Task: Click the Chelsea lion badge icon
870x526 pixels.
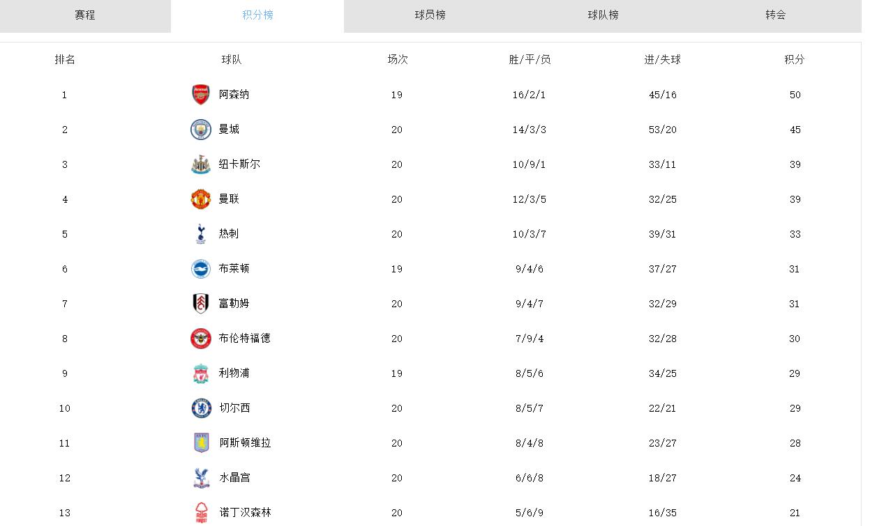Action: (x=200, y=408)
